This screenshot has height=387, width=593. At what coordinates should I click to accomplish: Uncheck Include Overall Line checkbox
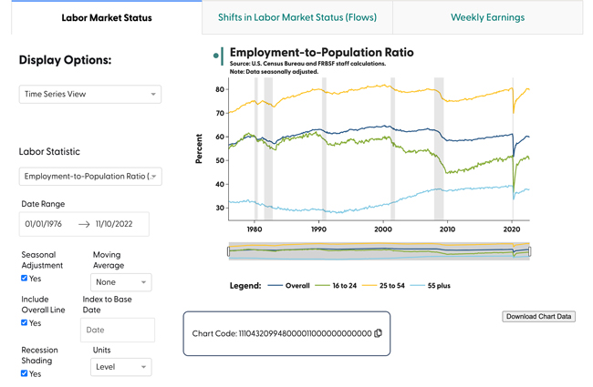[25, 323]
